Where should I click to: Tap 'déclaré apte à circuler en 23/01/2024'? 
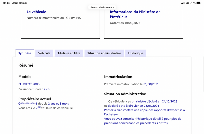133,106
